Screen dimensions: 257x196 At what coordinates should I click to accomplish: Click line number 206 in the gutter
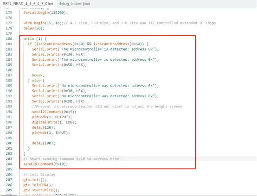9,175
